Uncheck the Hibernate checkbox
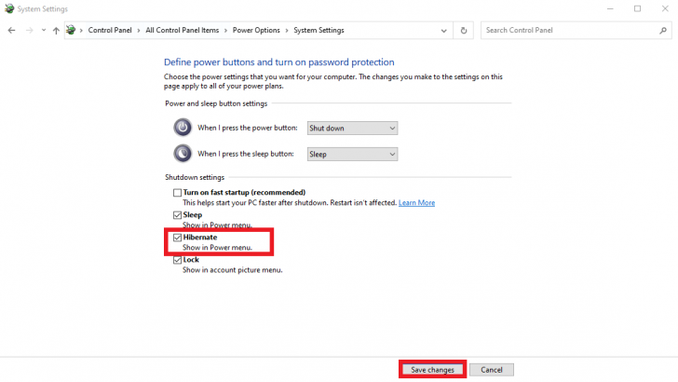 click(x=177, y=238)
